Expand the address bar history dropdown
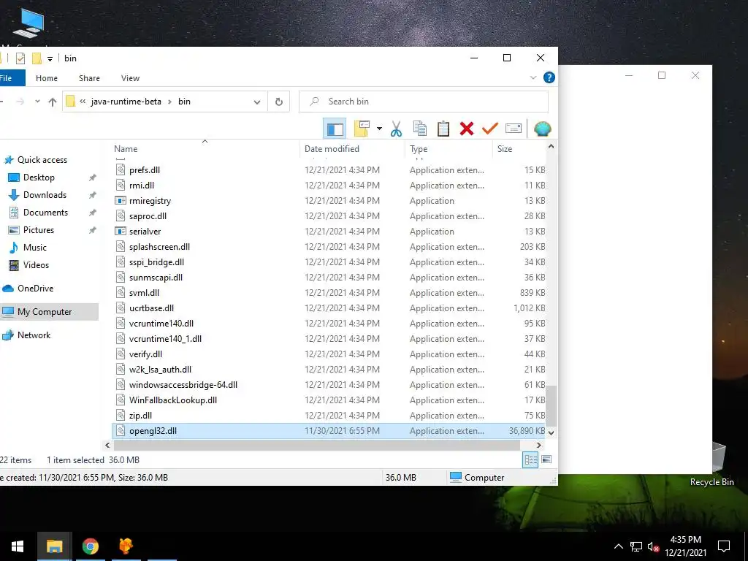Image resolution: width=748 pixels, height=561 pixels. click(x=257, y=102)
